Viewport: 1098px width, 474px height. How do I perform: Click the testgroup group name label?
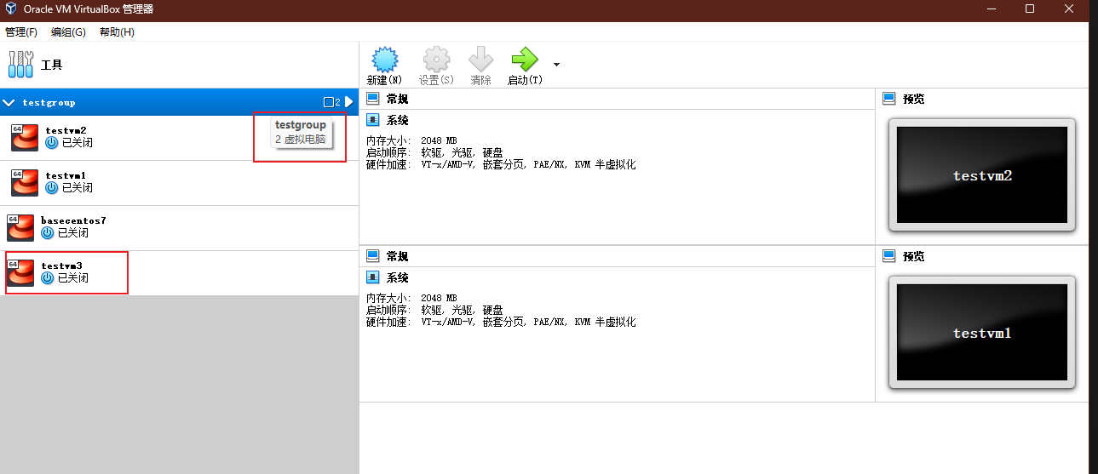pos(49,102)
